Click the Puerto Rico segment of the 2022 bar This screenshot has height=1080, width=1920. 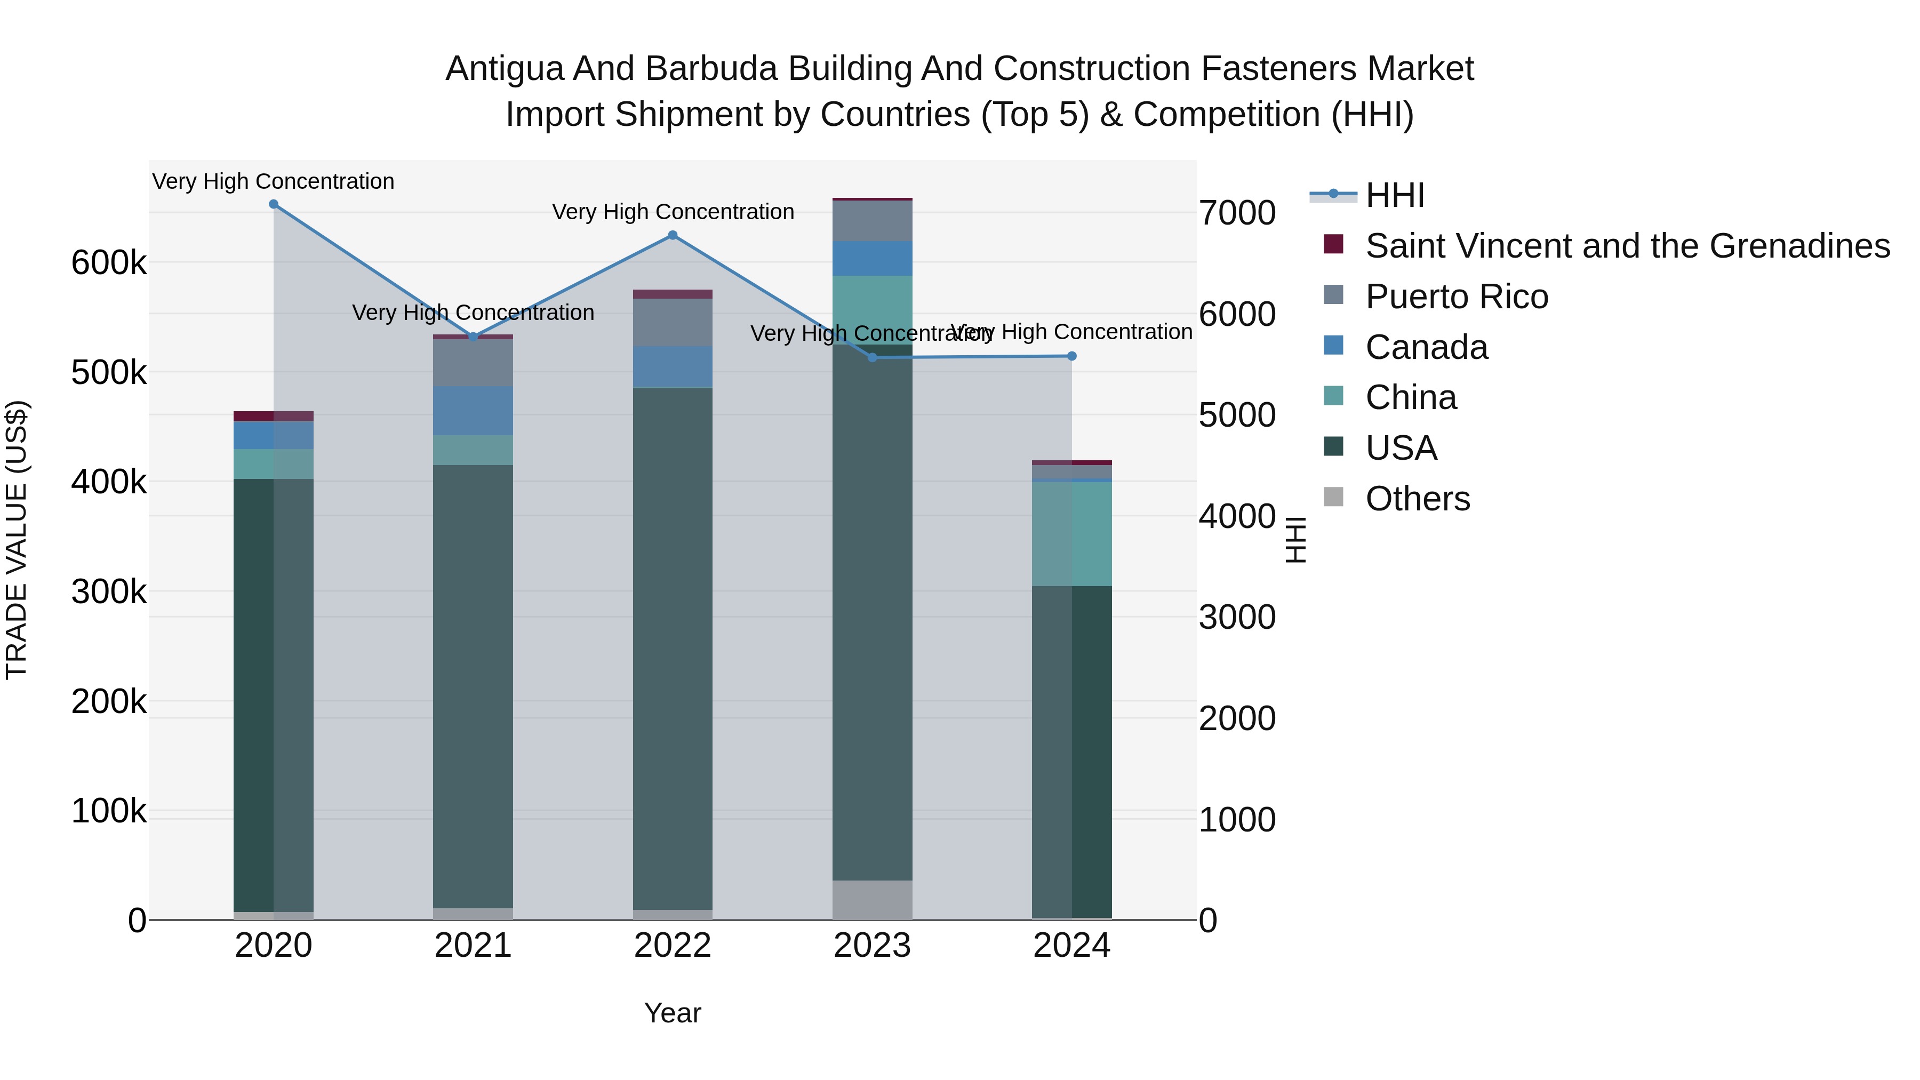tap(673, 322)
